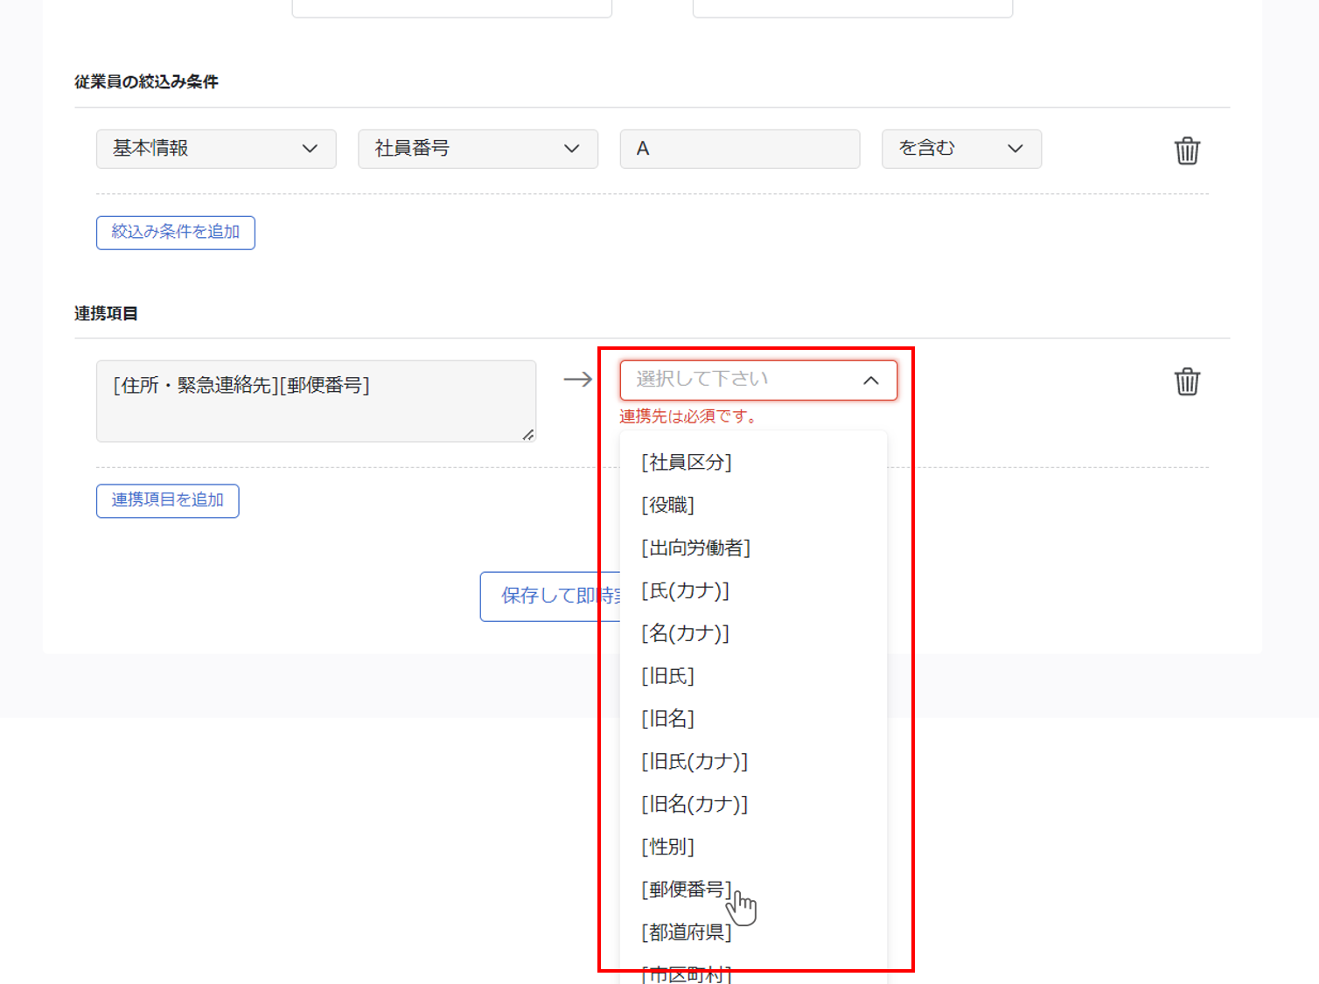The width and height of the screenshot is (1319, 984).
Task: Click the 連携項目を追加 button
Action: [168, 500]
